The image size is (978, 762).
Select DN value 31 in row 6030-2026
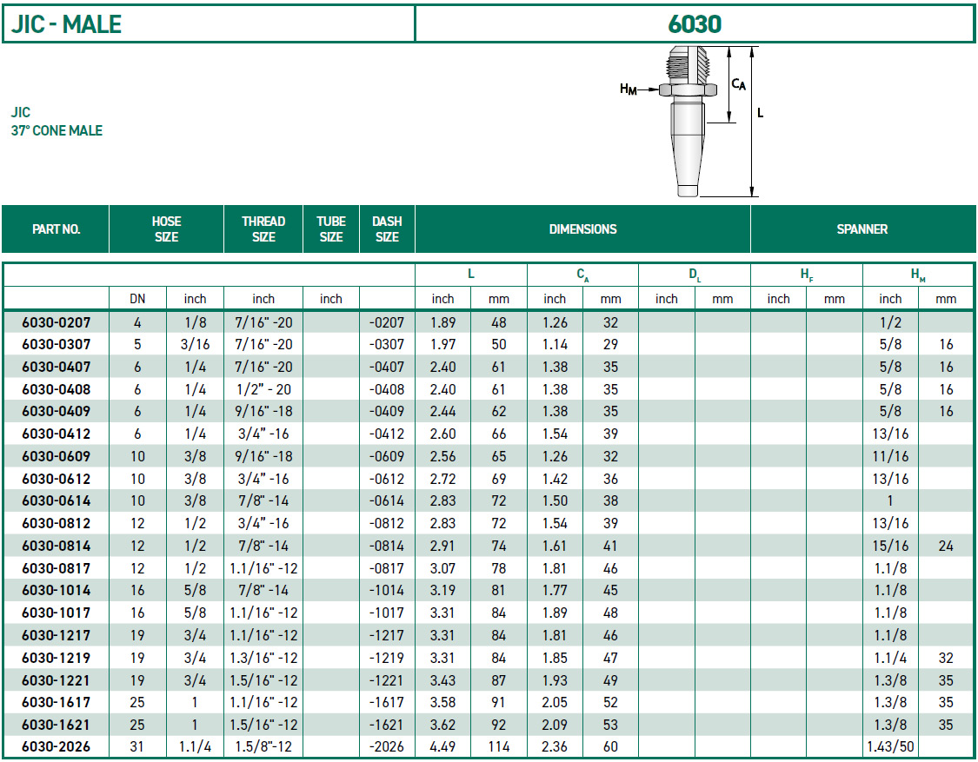(x=137, y=746)
